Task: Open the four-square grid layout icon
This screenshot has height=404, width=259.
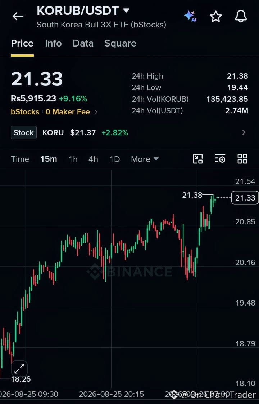Action: point(242,159)
